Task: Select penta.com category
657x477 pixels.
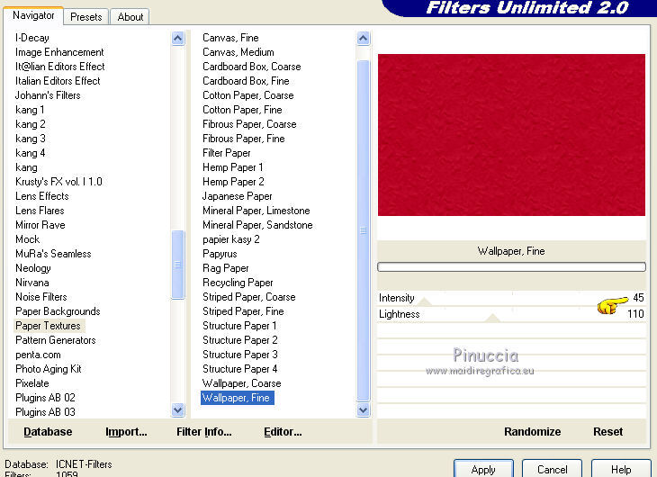Action: [38, 355]
